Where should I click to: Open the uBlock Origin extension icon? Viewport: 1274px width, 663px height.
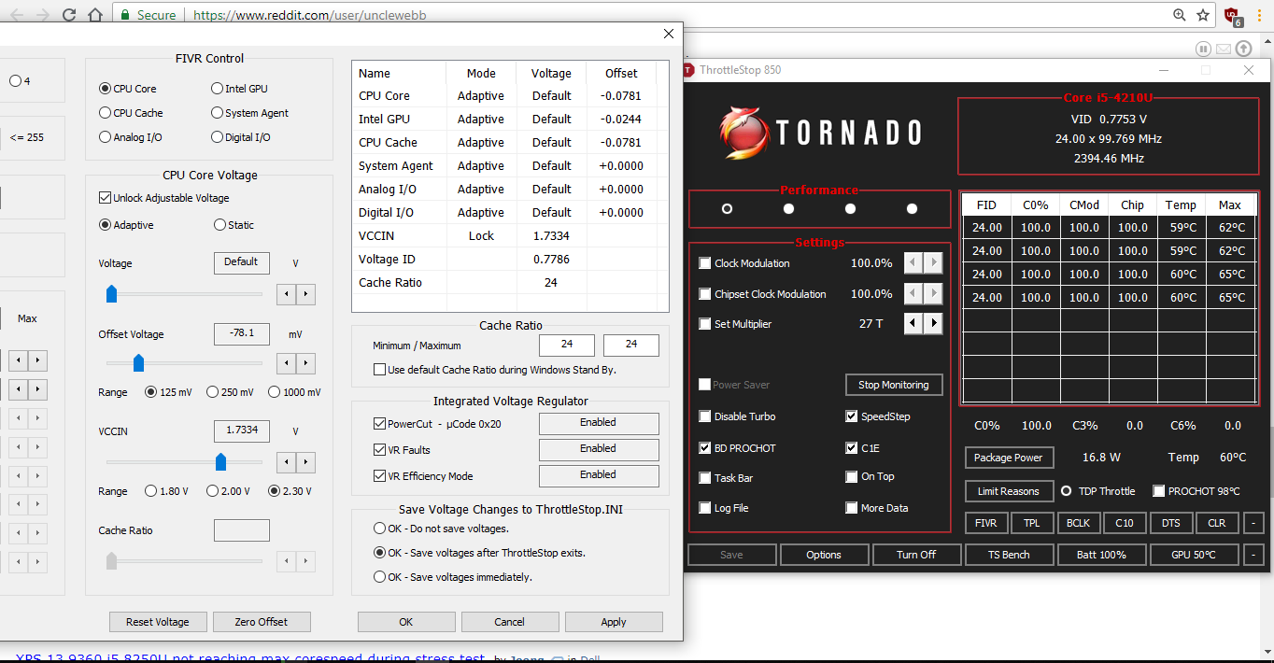(1231, 15)
